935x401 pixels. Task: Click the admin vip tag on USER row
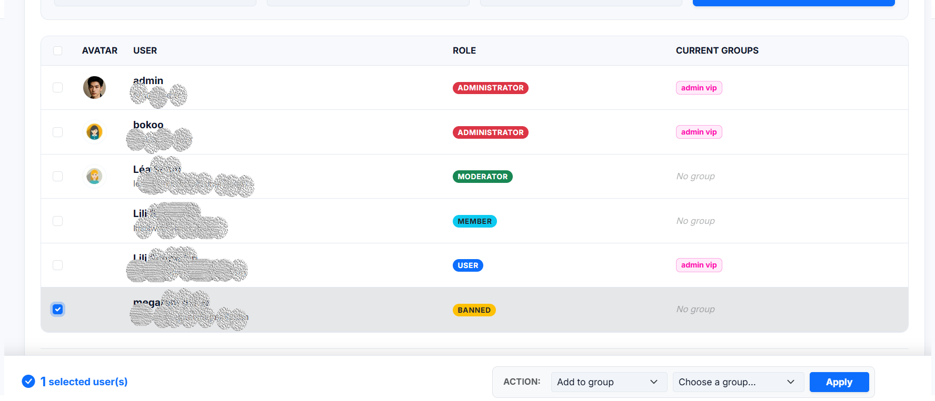click(x=699, y=265)
